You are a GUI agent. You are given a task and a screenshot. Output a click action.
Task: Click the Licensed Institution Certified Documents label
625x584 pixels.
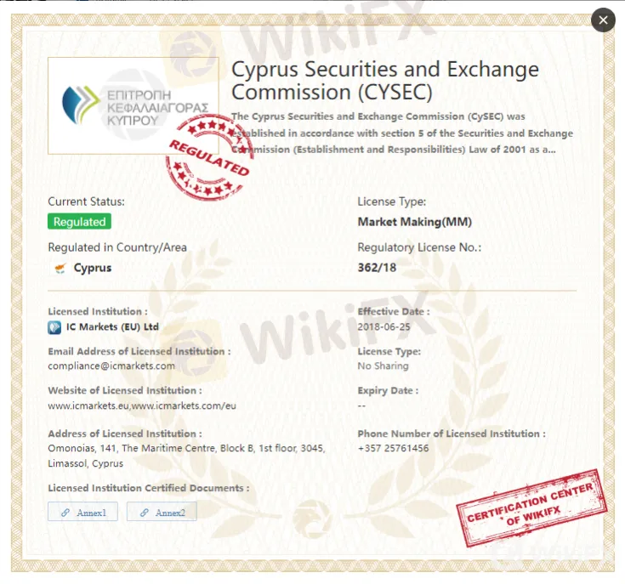pos(149,488)
